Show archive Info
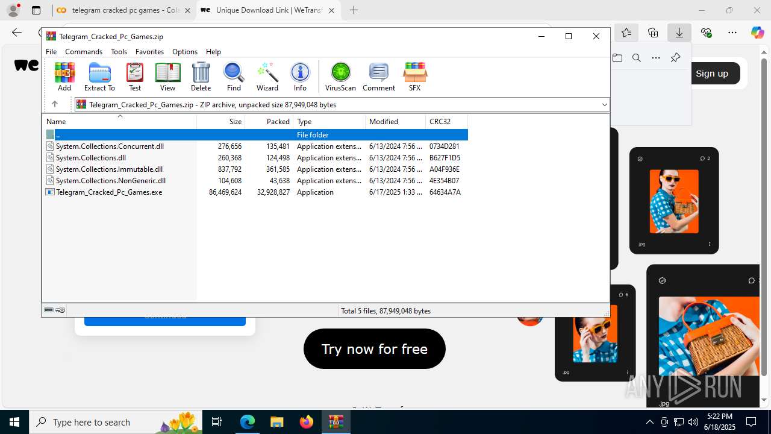 [300, 77]
